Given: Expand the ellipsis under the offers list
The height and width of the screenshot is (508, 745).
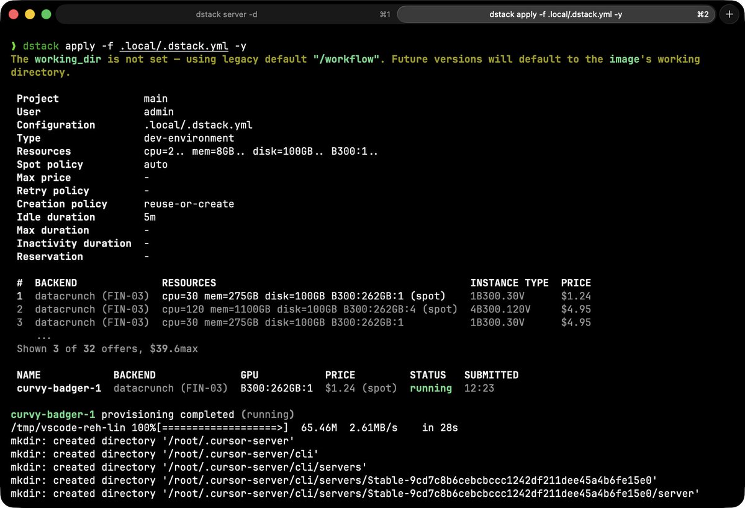Looking at the screenshot, I should [x=45, y=336].
